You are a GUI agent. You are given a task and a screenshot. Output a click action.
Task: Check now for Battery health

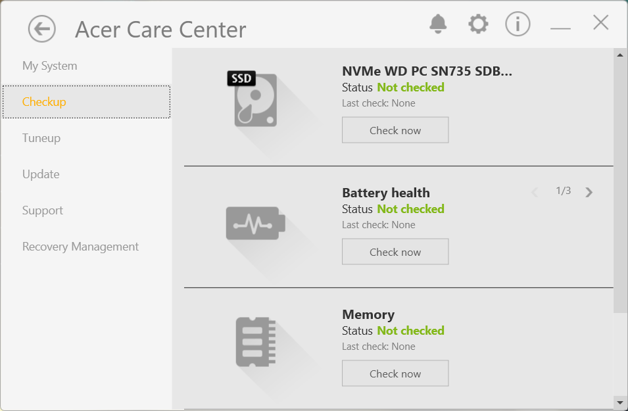395,252
